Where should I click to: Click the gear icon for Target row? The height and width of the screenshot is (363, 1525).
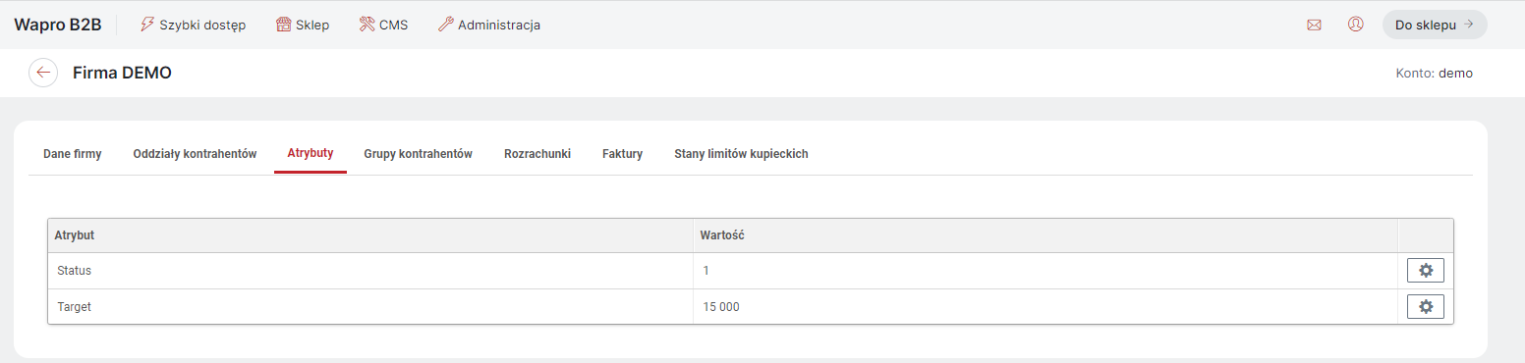coord(1426,307)
